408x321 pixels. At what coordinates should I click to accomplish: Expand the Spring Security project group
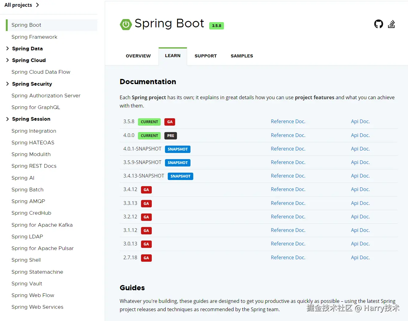8,84
